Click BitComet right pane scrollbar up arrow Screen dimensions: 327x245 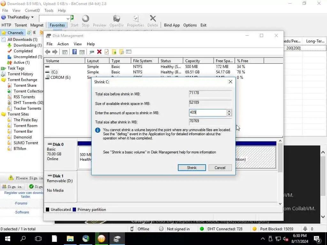323,152
